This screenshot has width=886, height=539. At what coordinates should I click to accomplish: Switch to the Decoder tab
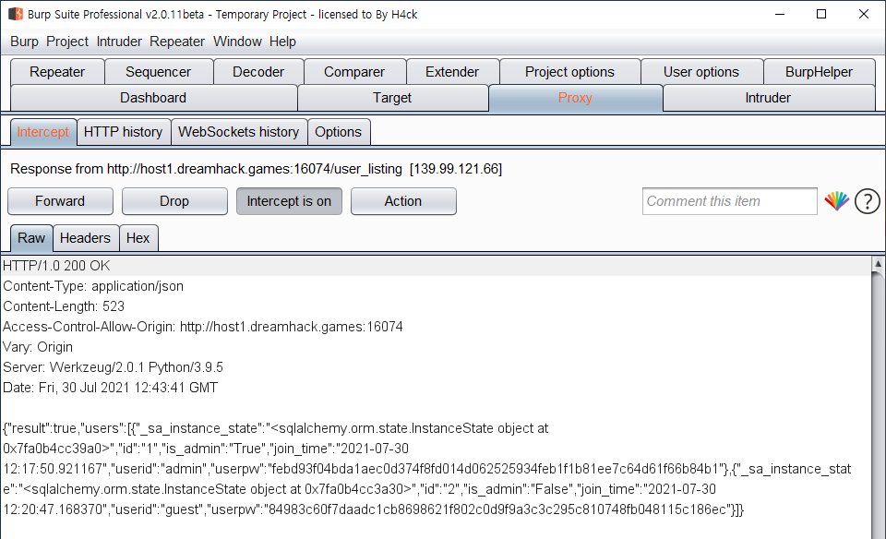click(x=258, y=72)
